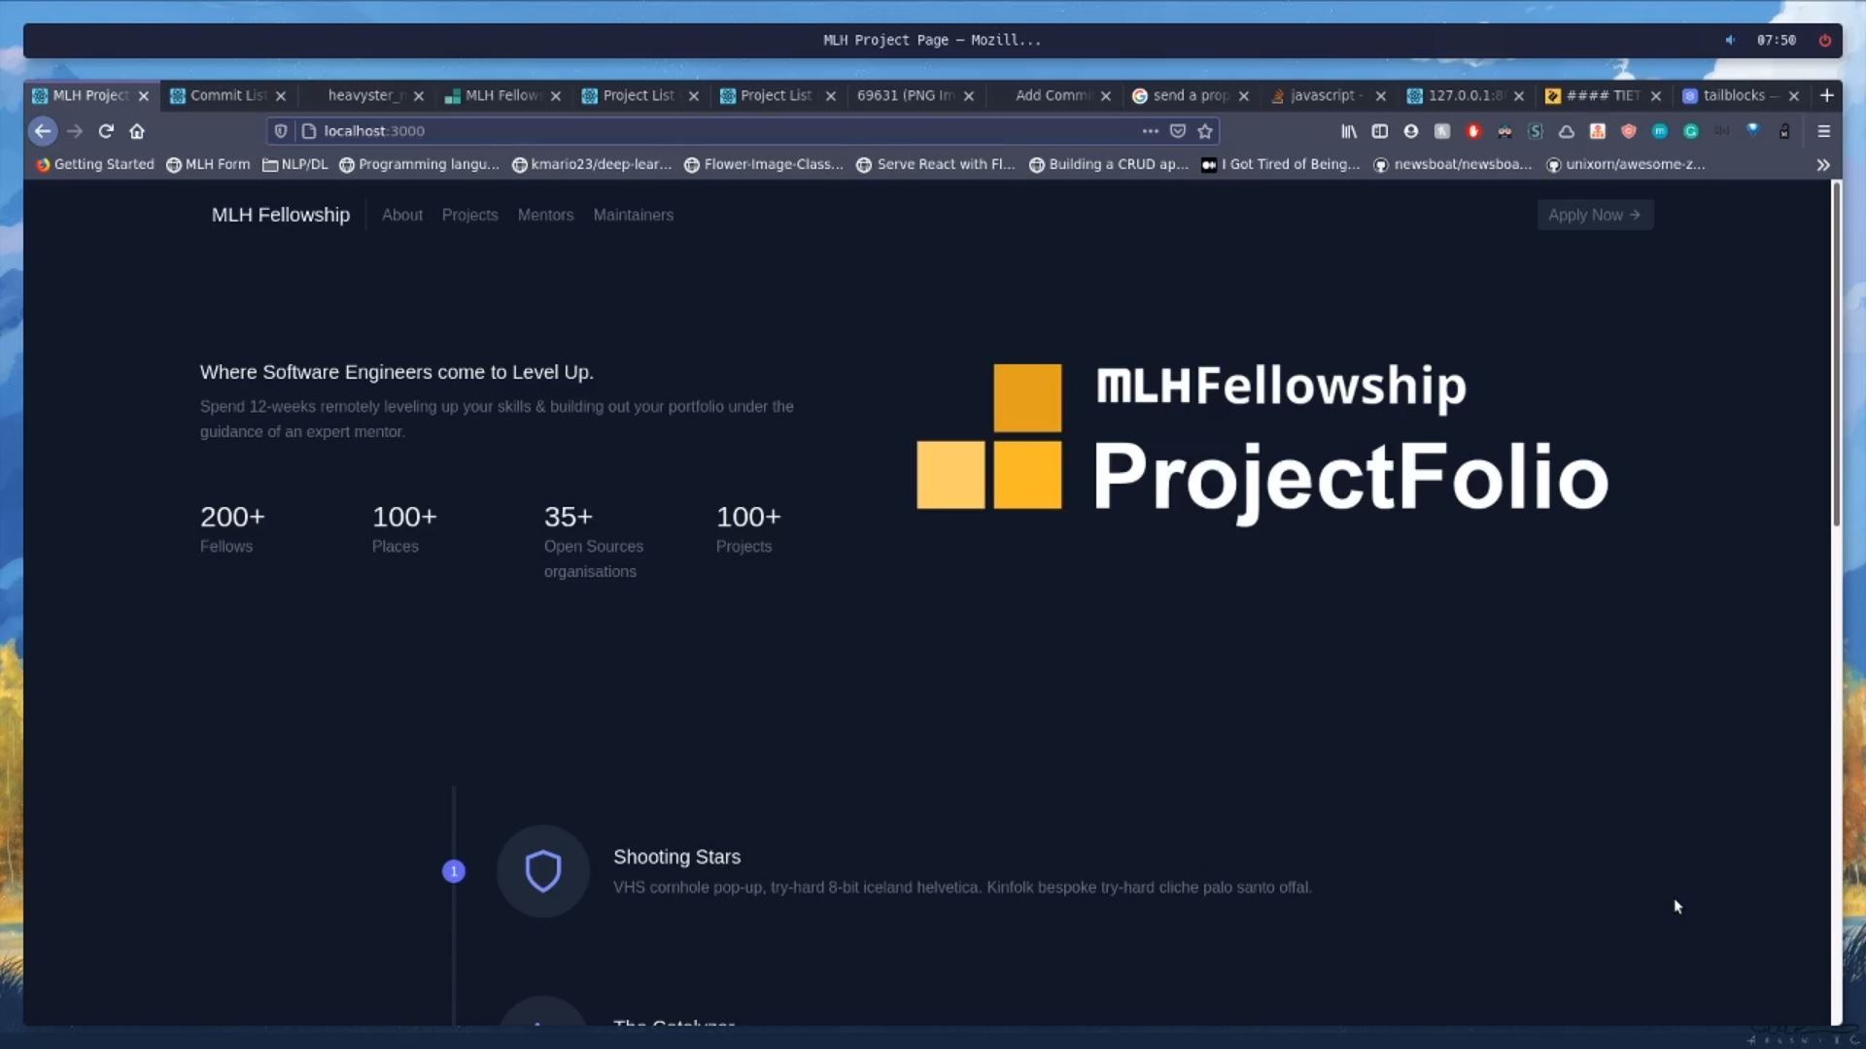Click the red power icon in top panel
Image resolution: width=1866 pixels, height=1049 pixels.
[x=1825, y=40]
